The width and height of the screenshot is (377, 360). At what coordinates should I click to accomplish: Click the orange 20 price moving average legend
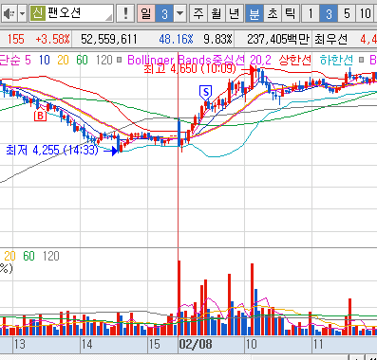tap(63, 60)
